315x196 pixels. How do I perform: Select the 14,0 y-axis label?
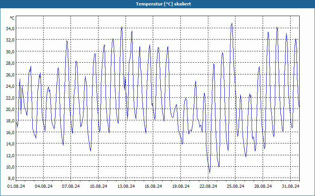click(10, 143)
